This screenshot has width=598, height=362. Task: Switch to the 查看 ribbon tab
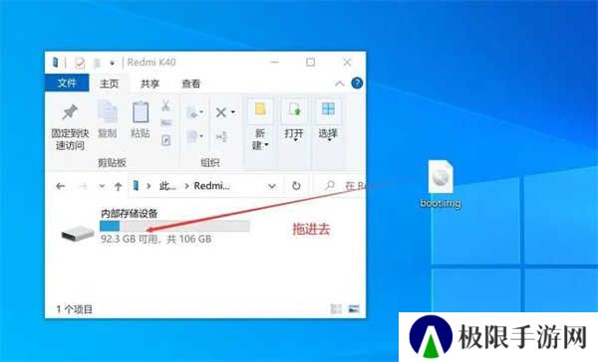(190, 84)
